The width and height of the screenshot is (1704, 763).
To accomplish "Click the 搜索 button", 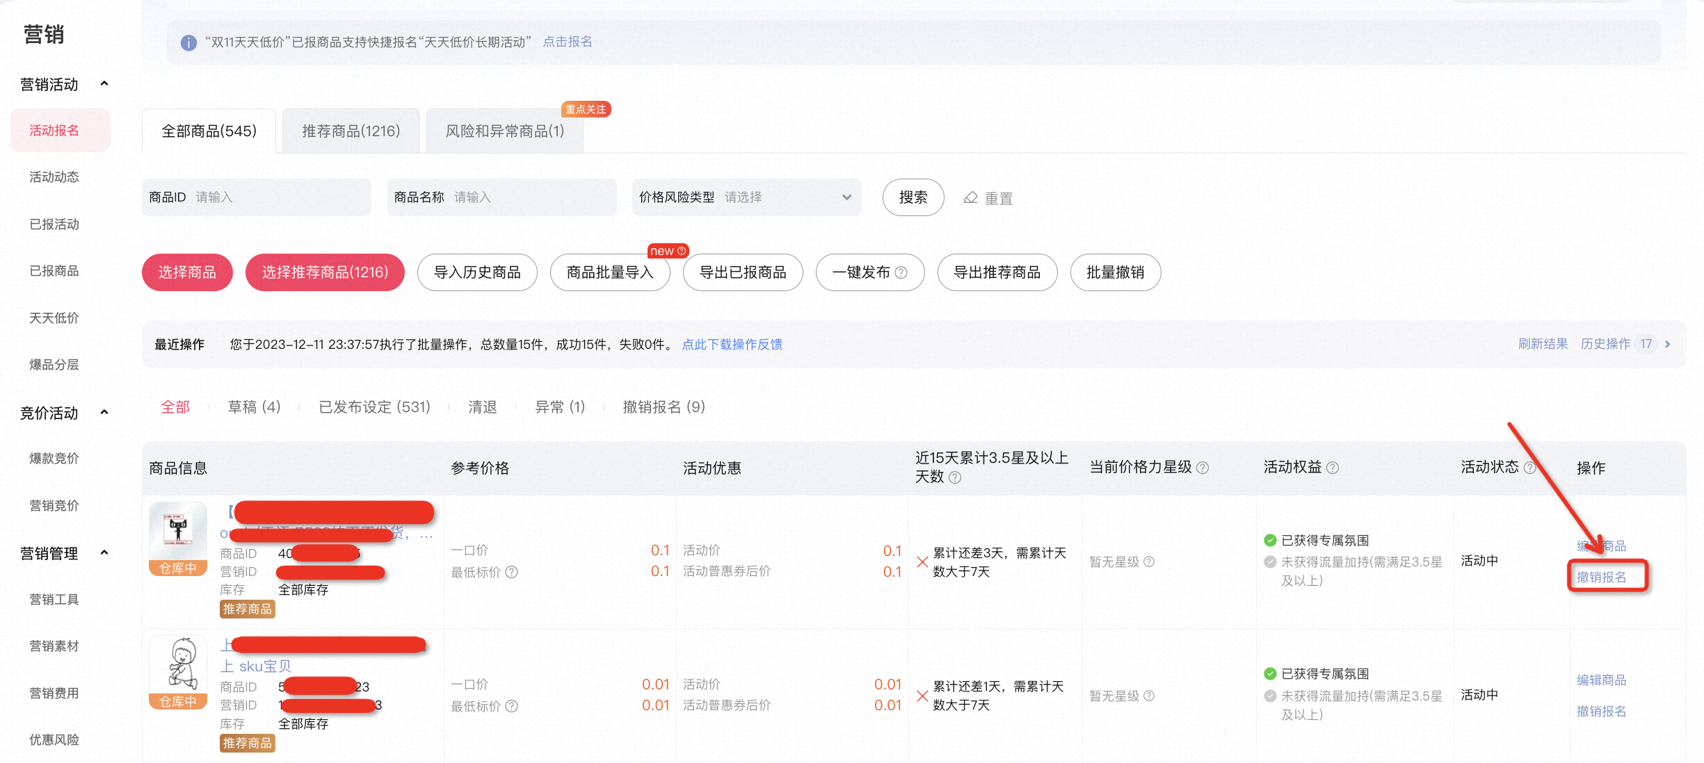I will point(913,197).
